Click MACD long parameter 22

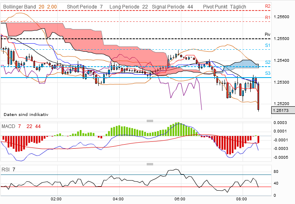click(29, 126)
